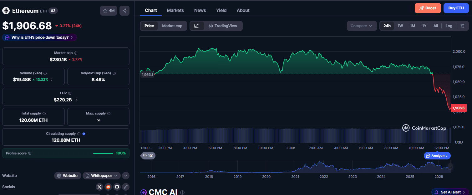The image size is (472, 195).
Task: Click the 120.68M ETH circulating supply value
Action: [66, 140]
